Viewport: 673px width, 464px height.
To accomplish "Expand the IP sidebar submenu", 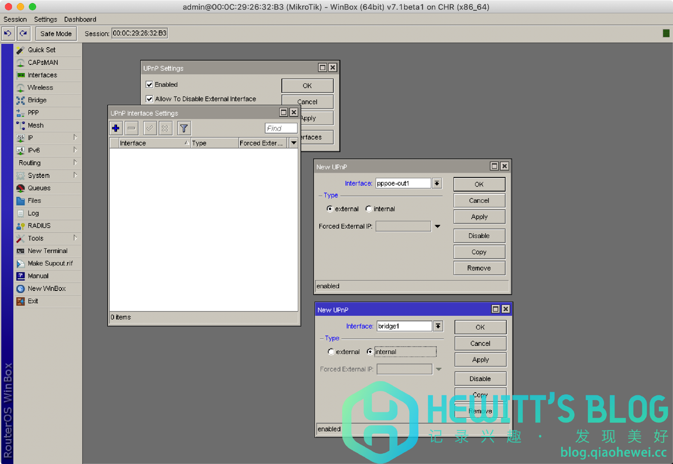I will (30, 137).
